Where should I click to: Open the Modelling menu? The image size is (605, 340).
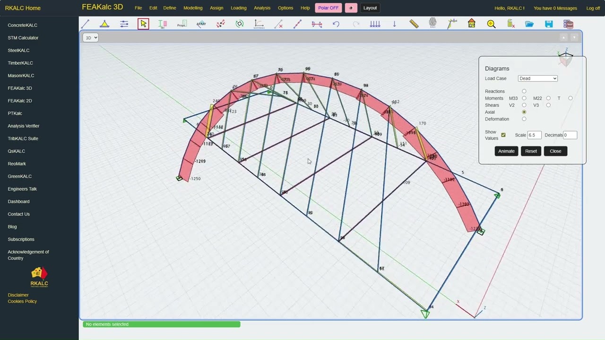(x=193, y=8)
